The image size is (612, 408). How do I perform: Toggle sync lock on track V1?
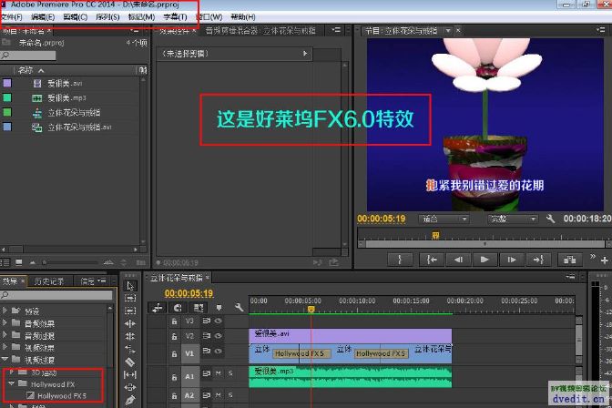[206, 351]
